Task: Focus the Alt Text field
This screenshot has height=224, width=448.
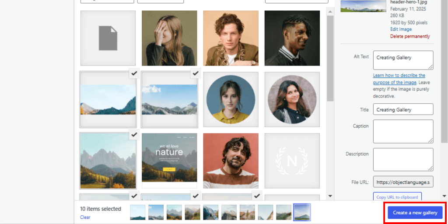Action: [403, 60]
